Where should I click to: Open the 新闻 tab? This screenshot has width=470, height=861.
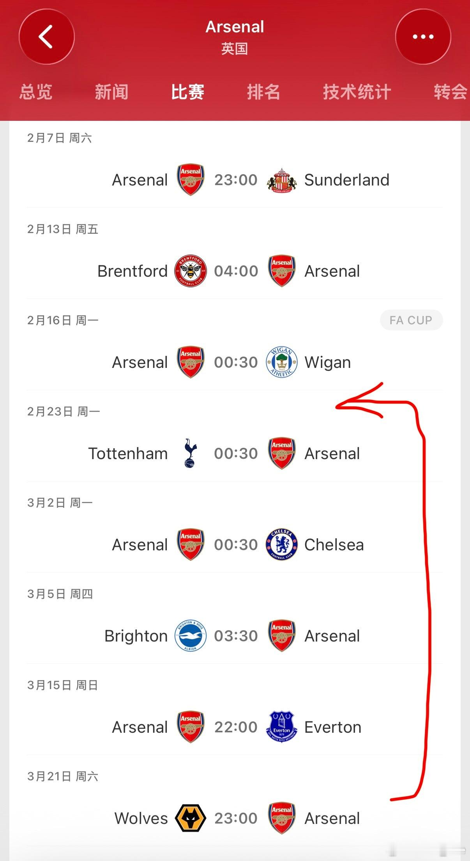[111, 92]
